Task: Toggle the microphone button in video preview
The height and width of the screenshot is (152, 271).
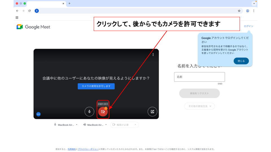Action: point(89,111)
